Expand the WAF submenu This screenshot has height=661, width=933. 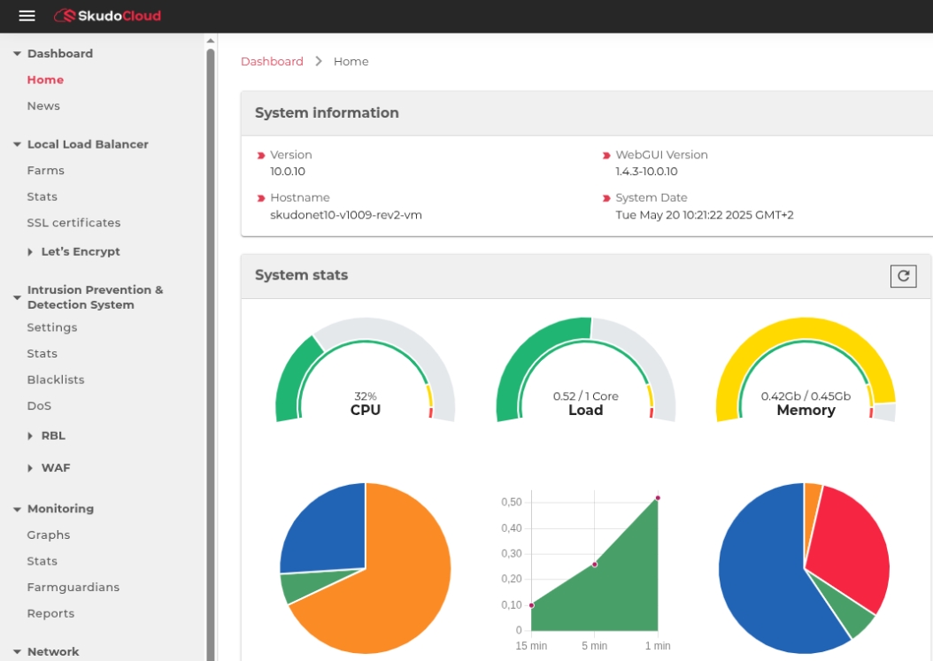[30, 468]
